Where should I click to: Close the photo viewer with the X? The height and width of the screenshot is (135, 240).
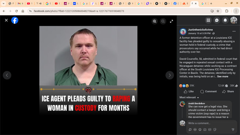(x=6, y=20)
